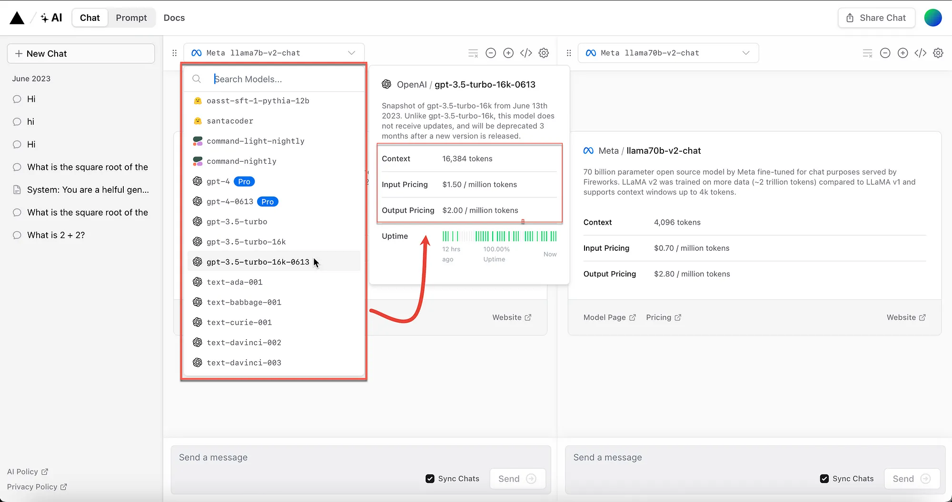Click the Vercel triangle logo
952x502 pixels.
[x=17, y=18]
